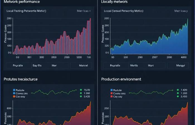Image resolution: width=195 pixels, height=125 pixels.
Task: Click the 430 y-axis label in Metvork performance
Action: 9,46
